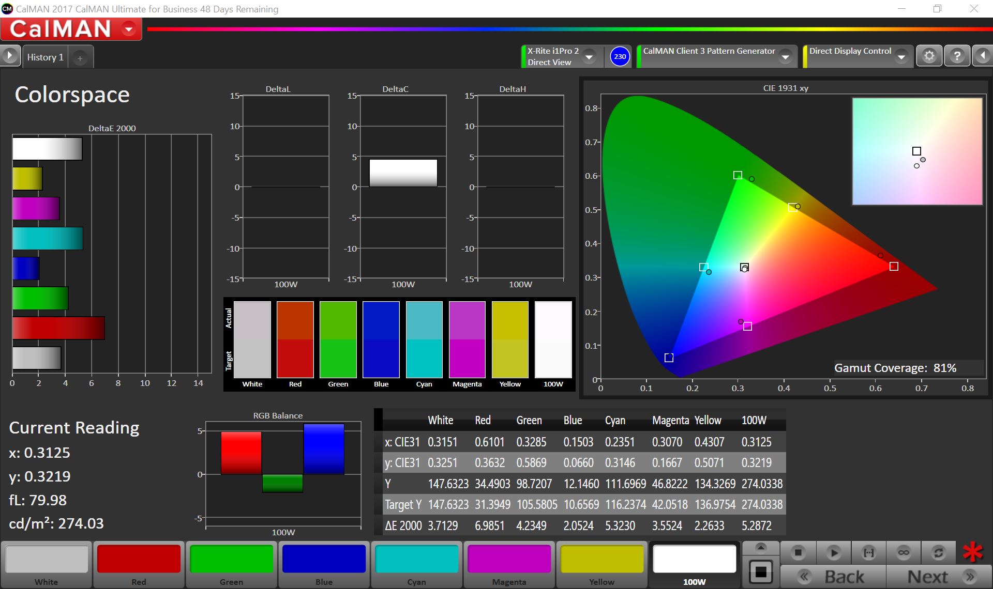Expand CalMAN Client 3 Pattern Generator dropdown
The height and width of the screenshot is (589, 993).
(x=786, y=57)
